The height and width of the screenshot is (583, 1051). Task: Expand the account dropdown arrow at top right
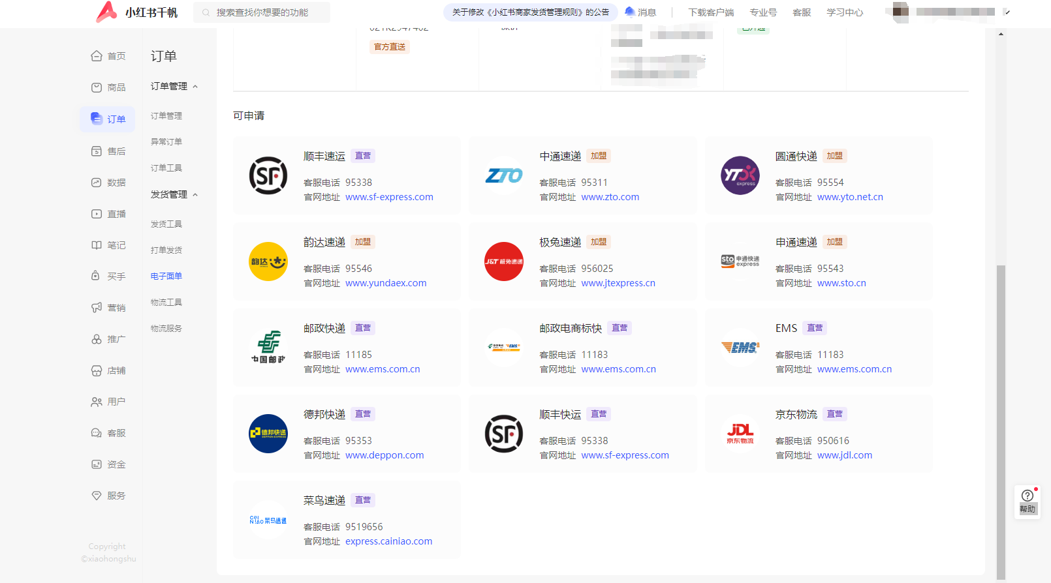pyautogui.click(x=1008, y=12)
